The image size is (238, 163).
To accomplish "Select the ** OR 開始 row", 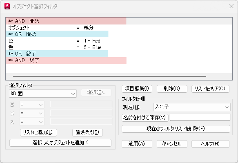I will coord(119,34).
